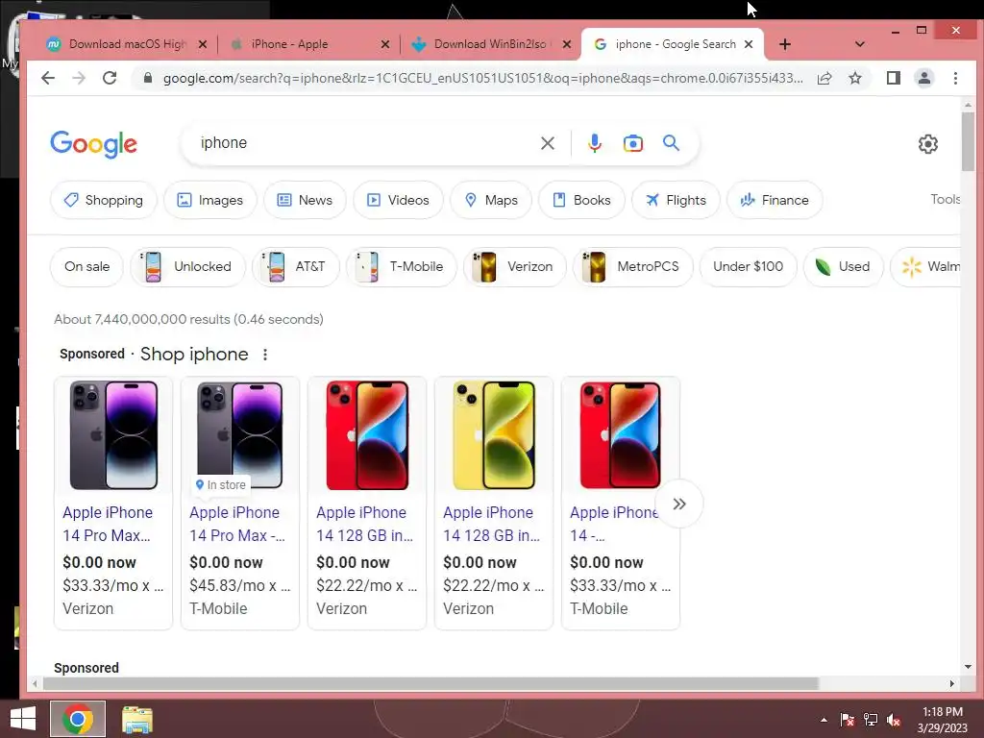Filter results by Videos

pos(398,200)
